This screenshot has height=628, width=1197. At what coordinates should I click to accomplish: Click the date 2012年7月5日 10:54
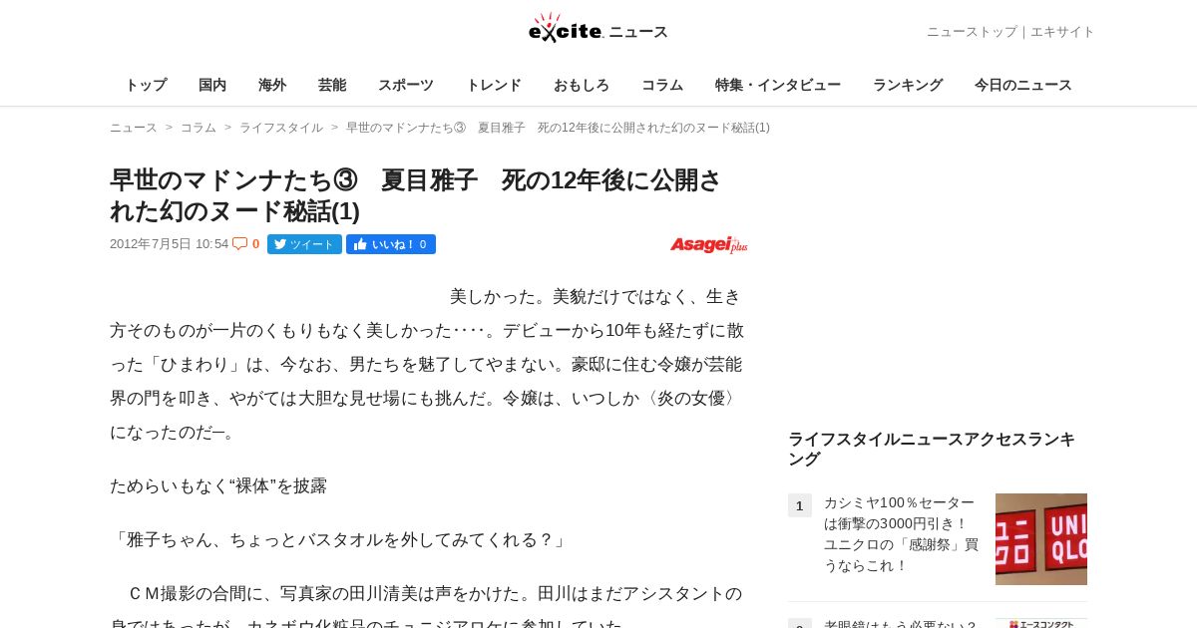(169, 244)
